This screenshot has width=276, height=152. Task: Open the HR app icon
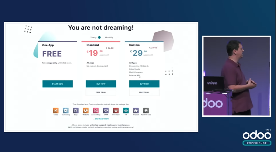point(126,111)
